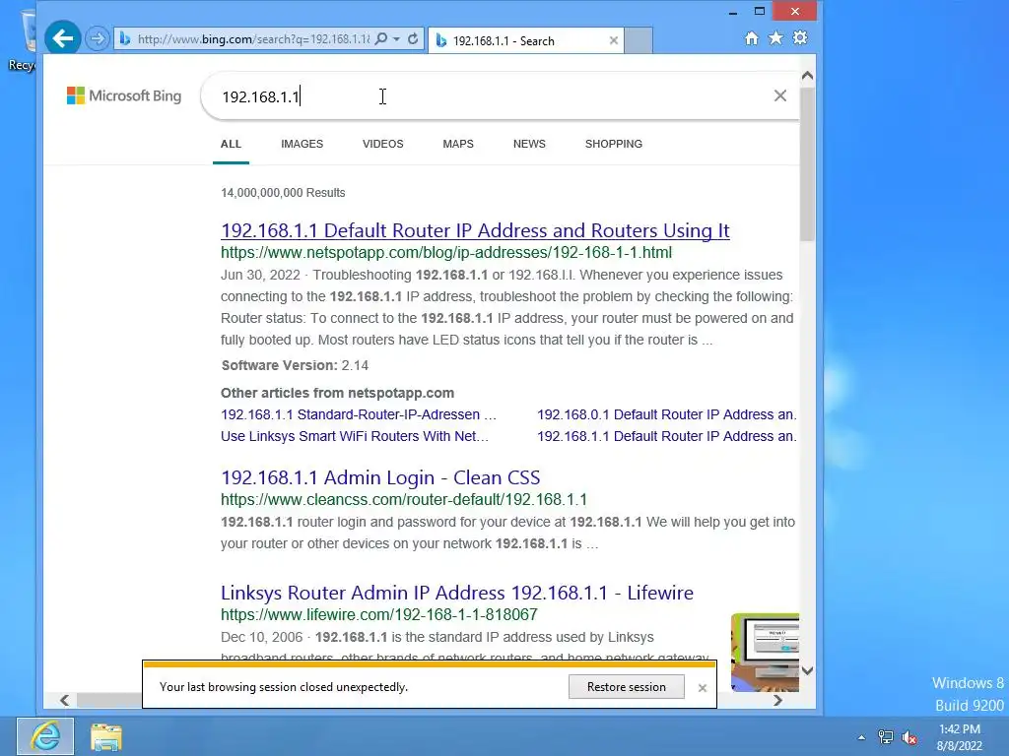Click '14,000,000,000 Results' count text
Screen dimensions: 1009x756
tap(283, 193)
